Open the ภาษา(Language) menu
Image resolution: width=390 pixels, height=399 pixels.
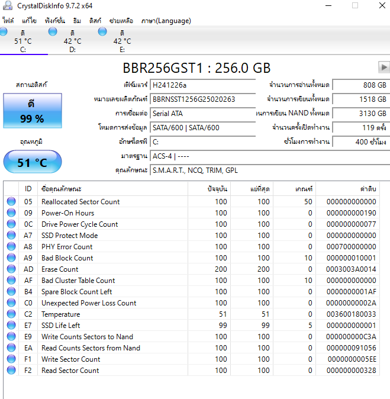point(166,21)
